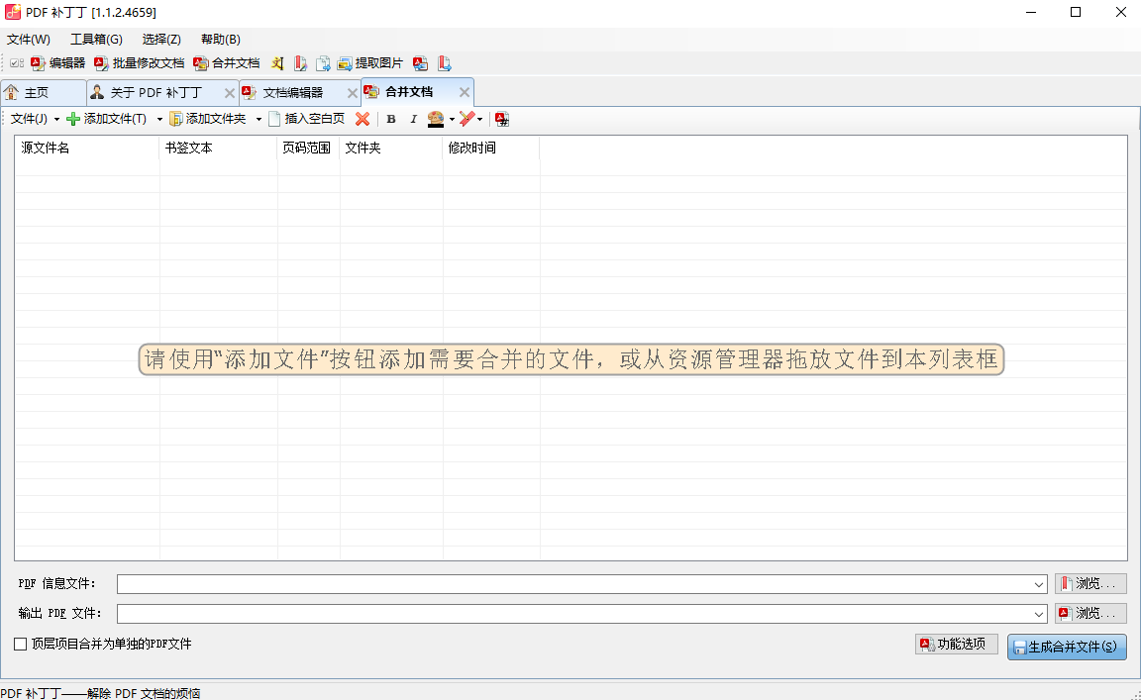Click the 页码范围 column header
Image resolution: width=1141 pixels, height=700 pixels.
coord(309,148)
